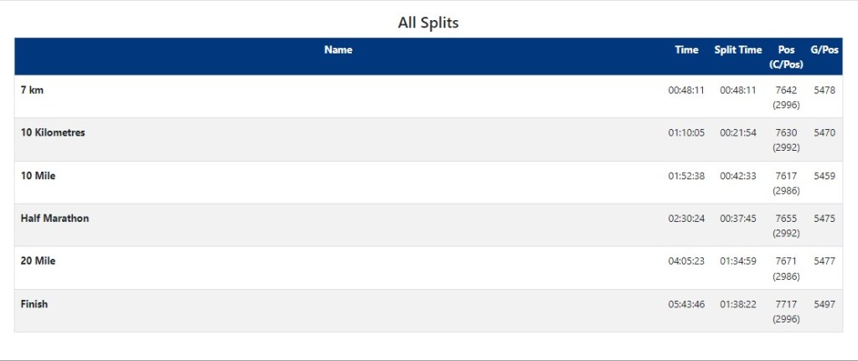
Task: Select the Split Time column header
Action: (737, 50)
